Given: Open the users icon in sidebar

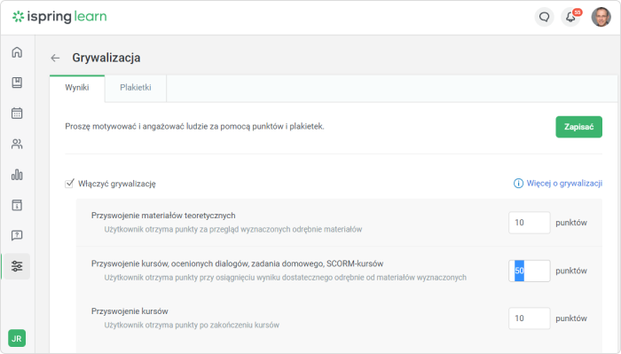Looking at the screenshot, I should [x=17, y=144].
